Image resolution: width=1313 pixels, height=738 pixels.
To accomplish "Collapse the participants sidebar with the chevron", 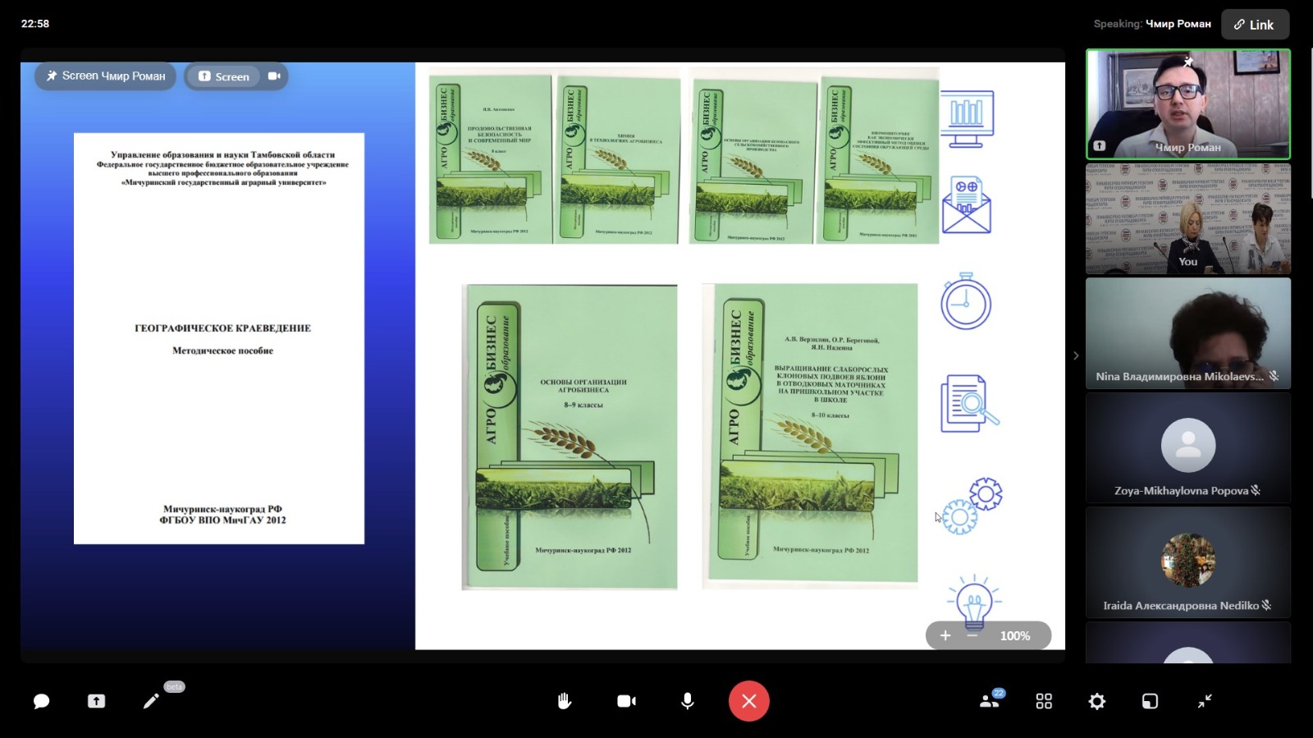I will (x=1076, y=355).
